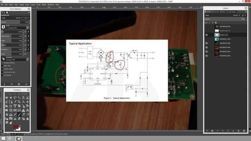
Task: Collapse the Dynamics Options expander
Action: [2, 63]
